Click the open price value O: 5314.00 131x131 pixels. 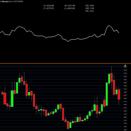[x=49, y=6]
